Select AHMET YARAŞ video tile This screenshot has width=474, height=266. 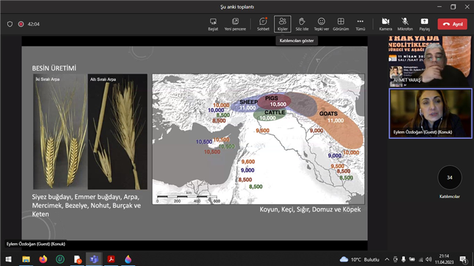point(430,61)
